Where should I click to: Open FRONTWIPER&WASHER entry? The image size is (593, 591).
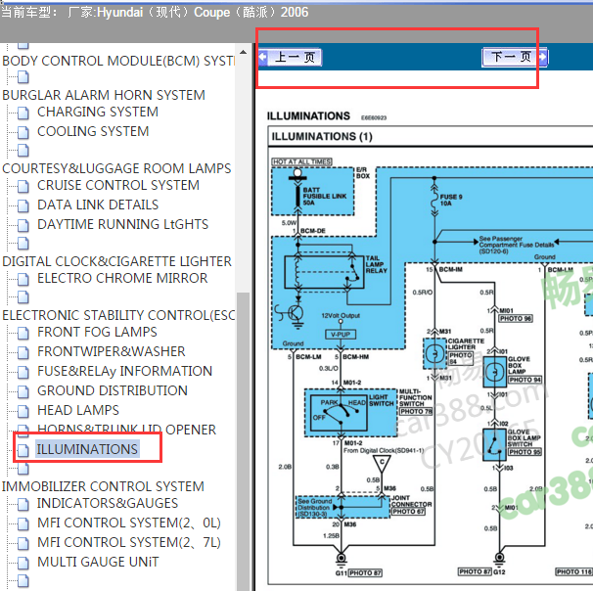pos(112,351)
